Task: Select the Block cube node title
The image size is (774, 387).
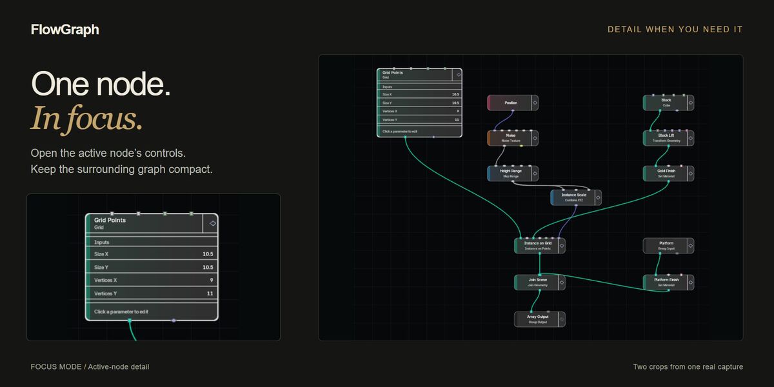Action: click(666, 100)
